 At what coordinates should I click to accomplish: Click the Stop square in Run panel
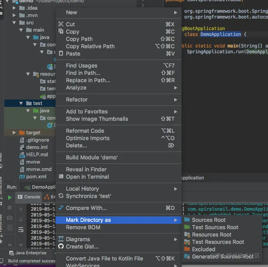click(10, 208)
